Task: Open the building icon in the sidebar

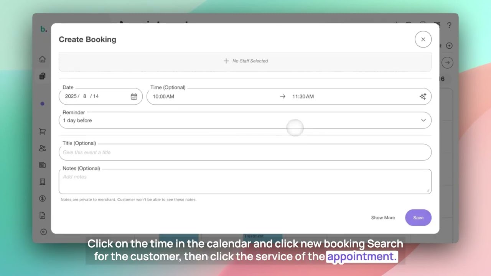Action: click(43, 182)
